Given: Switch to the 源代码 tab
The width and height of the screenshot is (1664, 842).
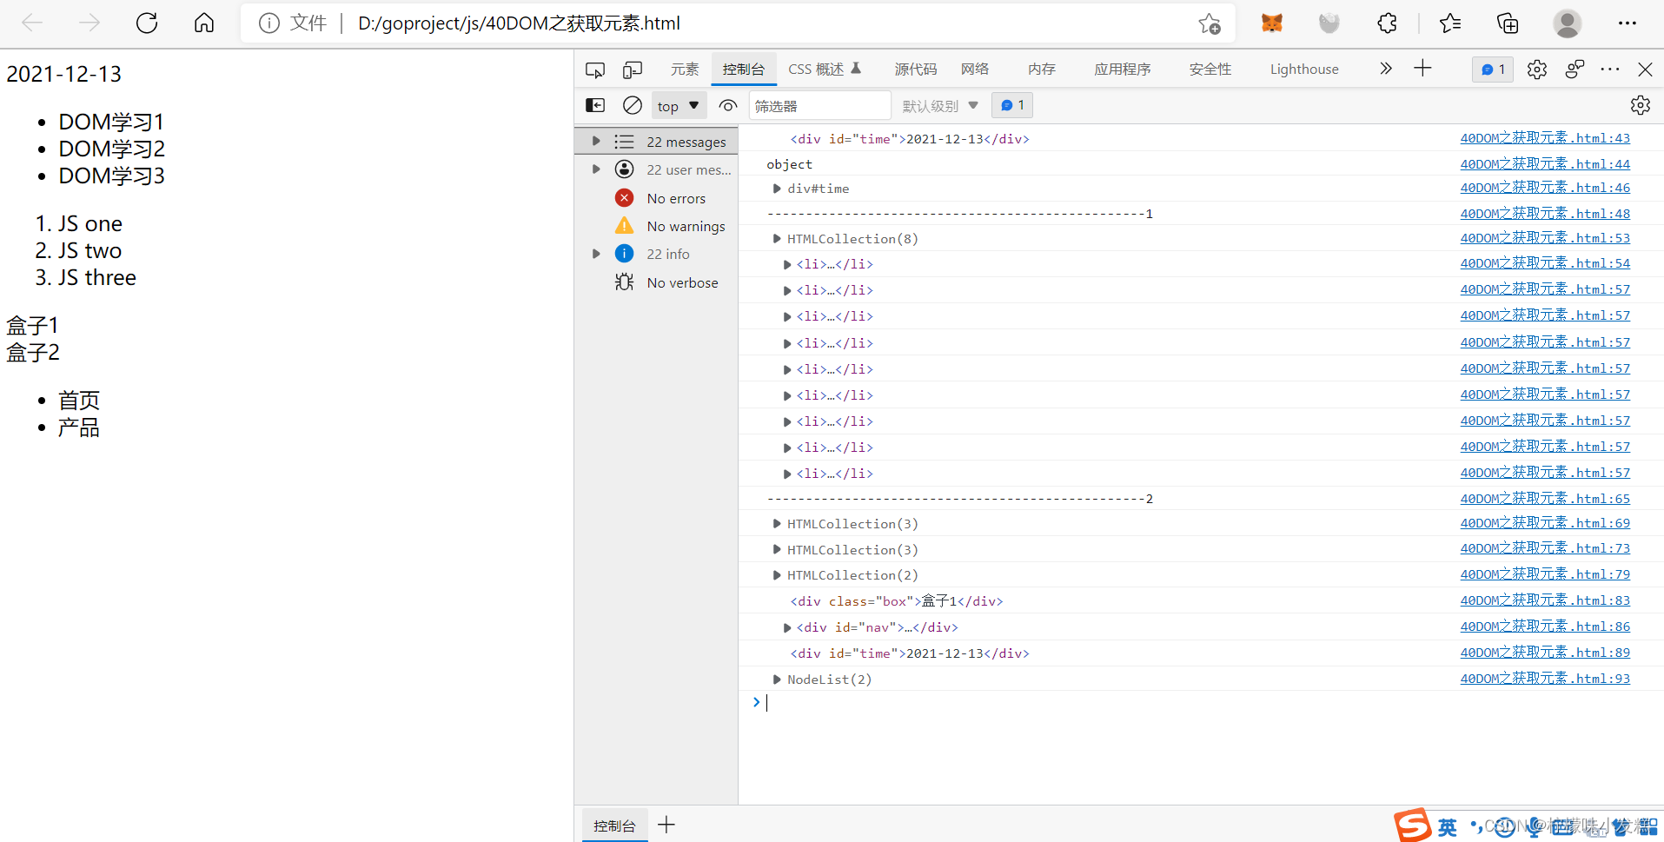Looking at the screenshot, I should (916, 70).
